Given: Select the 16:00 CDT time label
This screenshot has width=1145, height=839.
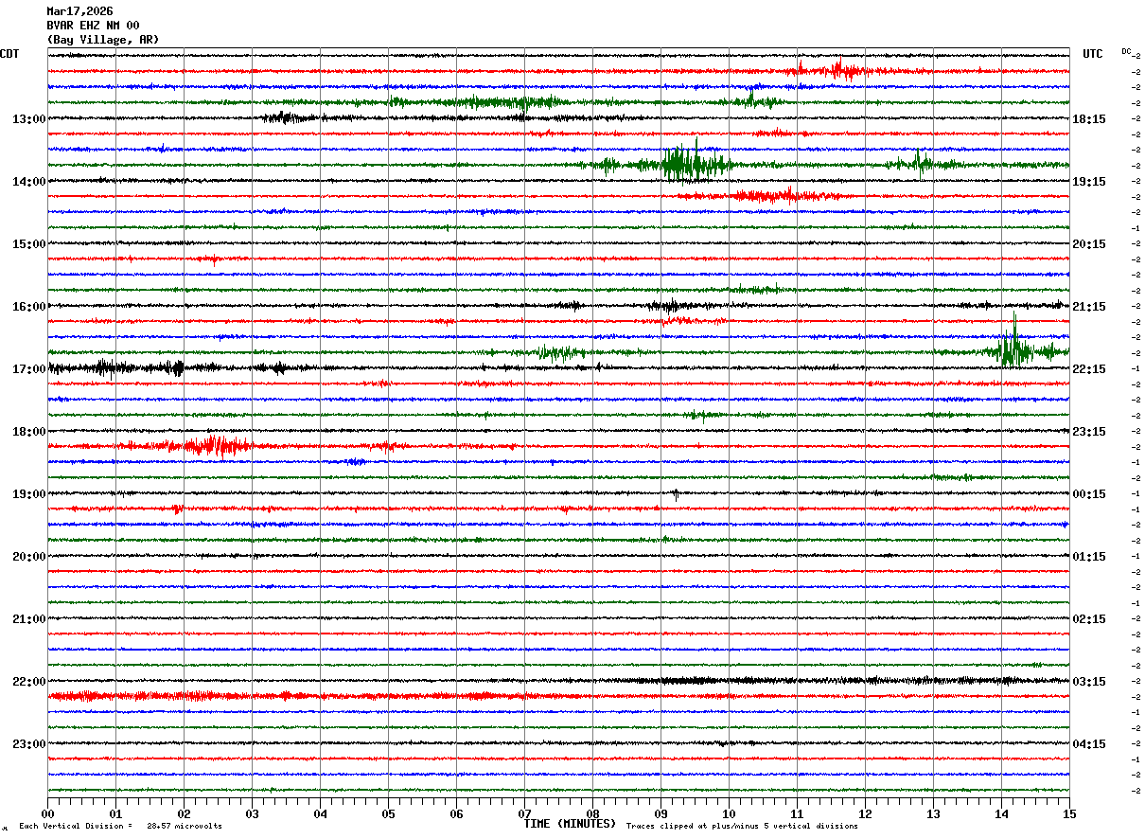Looking at the screenshot, I should [29, 307].
